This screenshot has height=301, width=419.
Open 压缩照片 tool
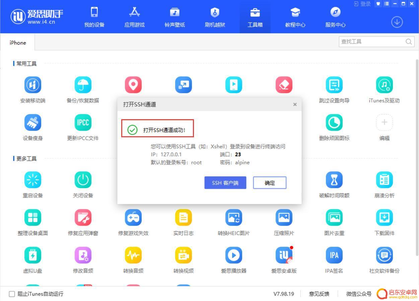284,218
